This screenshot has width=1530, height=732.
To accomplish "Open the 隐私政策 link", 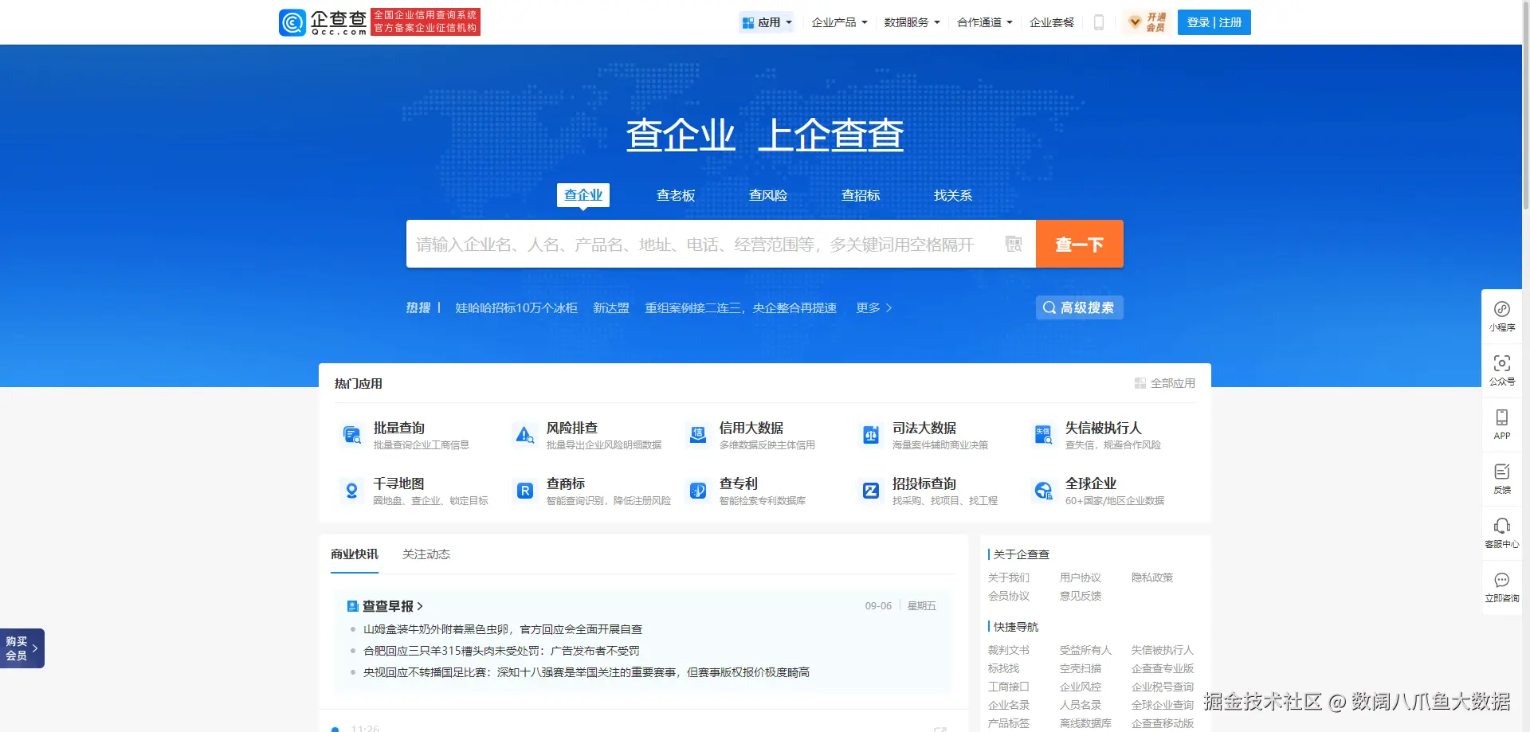I will (x=1152, y=577).
